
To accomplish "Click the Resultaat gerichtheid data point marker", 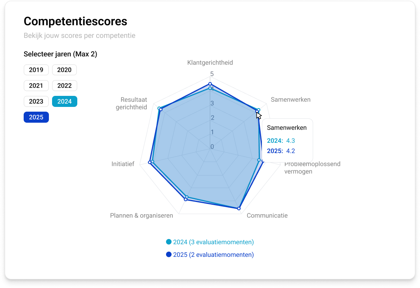I will [159, 108].
